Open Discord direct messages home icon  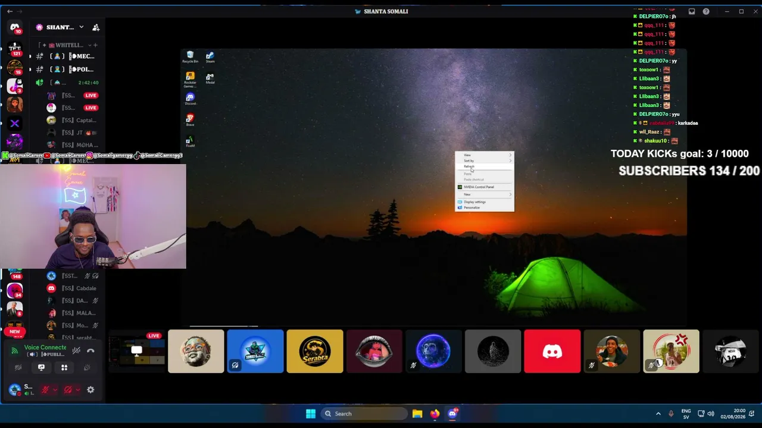(x=15, y=27)
